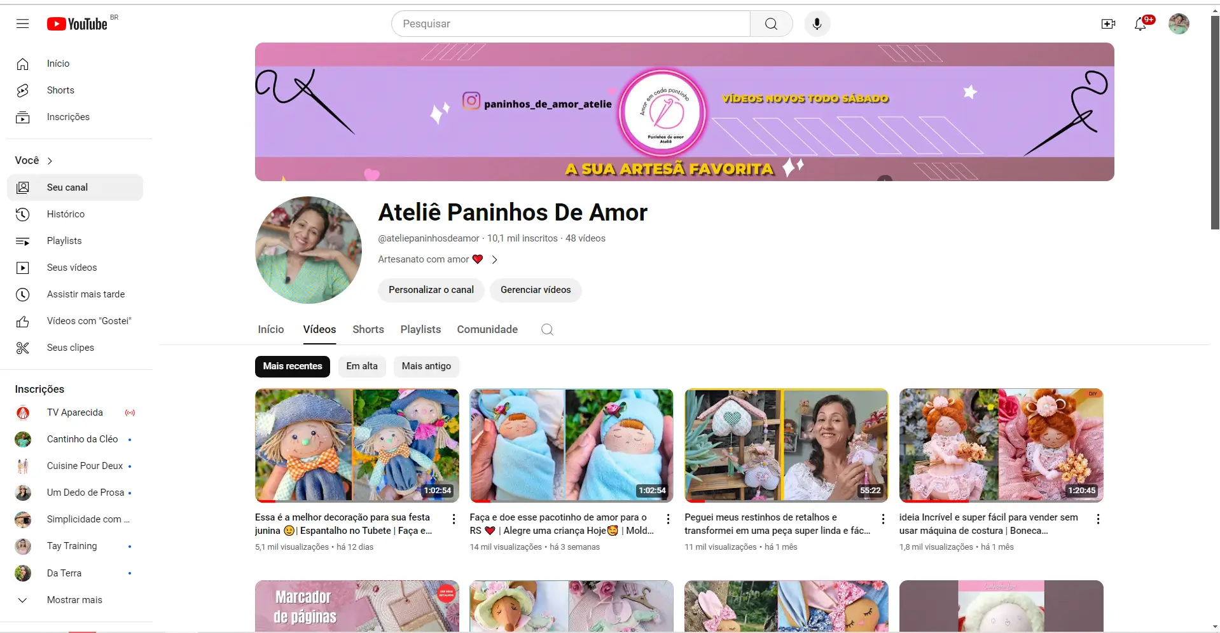The width and height of the screenshot is (1220, 633).
Task: Start voice search with microphone
Action: (x=817, y=24)
